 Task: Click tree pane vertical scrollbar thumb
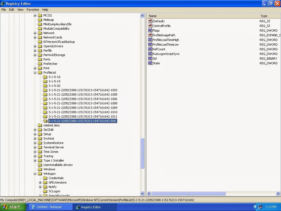click(142, 153)
